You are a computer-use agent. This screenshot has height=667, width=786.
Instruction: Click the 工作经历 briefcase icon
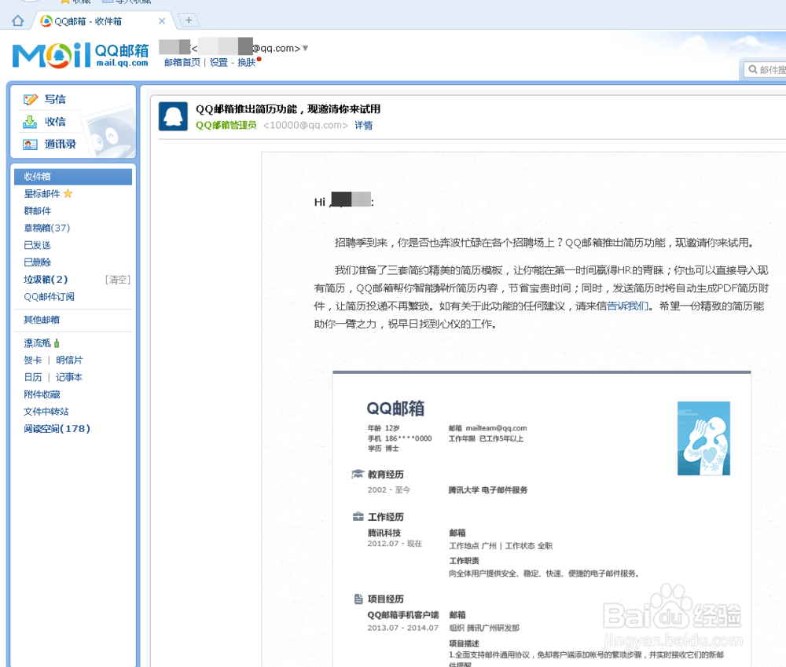tap(358, 517)
